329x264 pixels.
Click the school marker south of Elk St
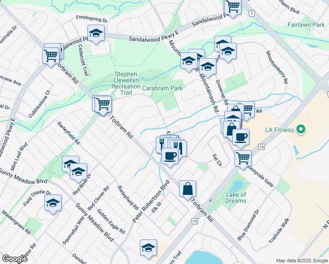coord(148,248)
